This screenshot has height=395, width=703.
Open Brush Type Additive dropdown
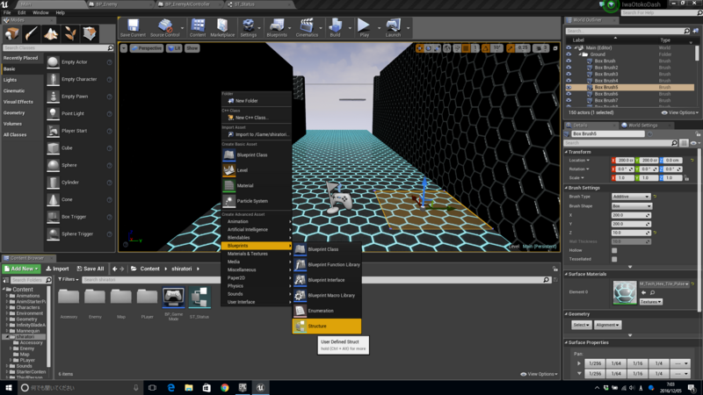[x=631, y=197]
